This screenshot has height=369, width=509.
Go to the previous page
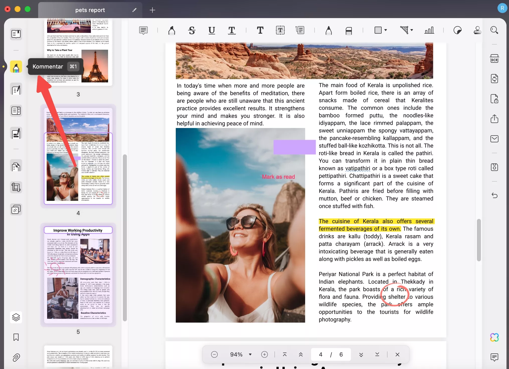[x=301, y=354]
